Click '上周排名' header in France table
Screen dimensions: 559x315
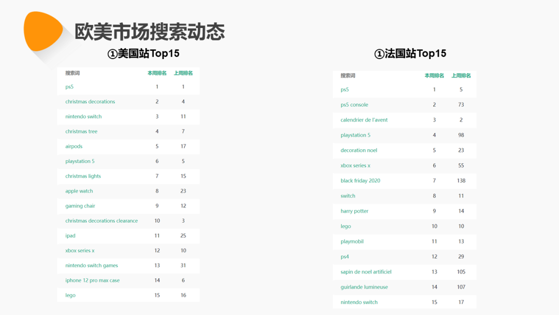(461, 76)
